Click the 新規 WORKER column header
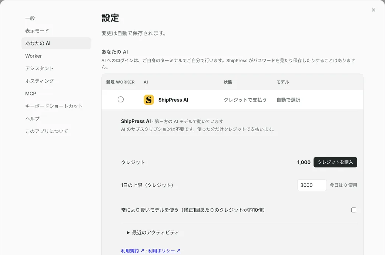Screen dimensions: 385x255 [120, 82]
